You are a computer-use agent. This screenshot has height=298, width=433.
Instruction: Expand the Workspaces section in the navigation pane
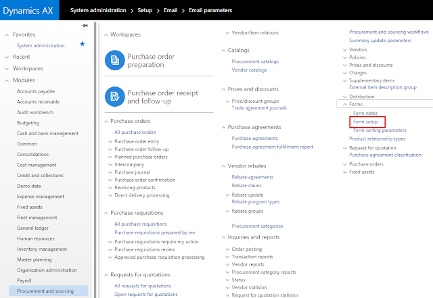pyautogui.click(x=7, y=69)
